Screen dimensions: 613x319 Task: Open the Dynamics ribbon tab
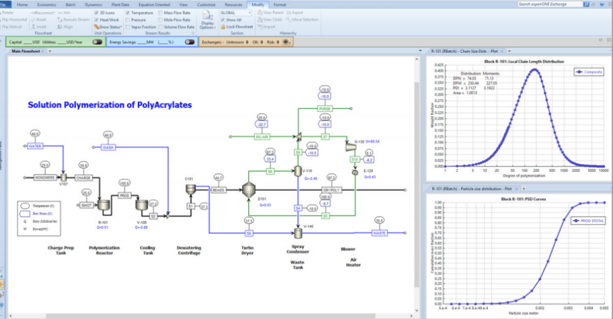[93, 5]
